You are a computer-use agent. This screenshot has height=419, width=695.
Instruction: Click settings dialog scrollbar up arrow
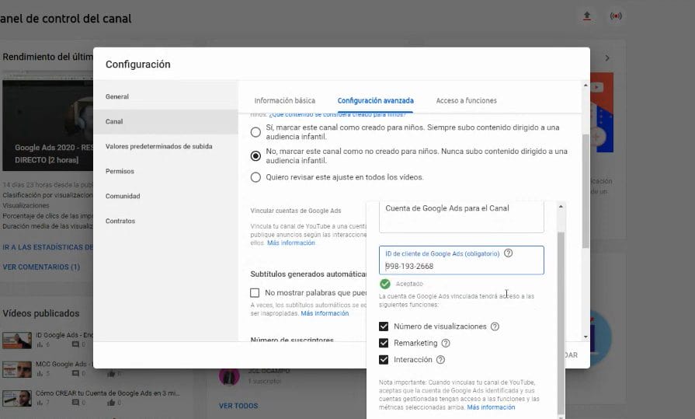point(586,86)
